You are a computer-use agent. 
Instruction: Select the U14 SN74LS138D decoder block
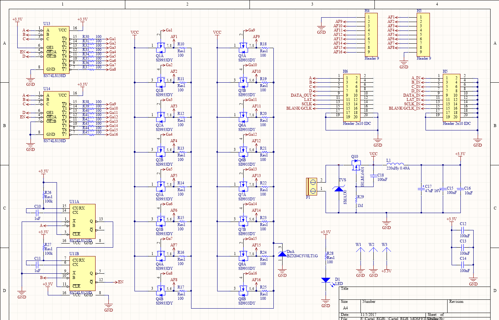(56, 115)
